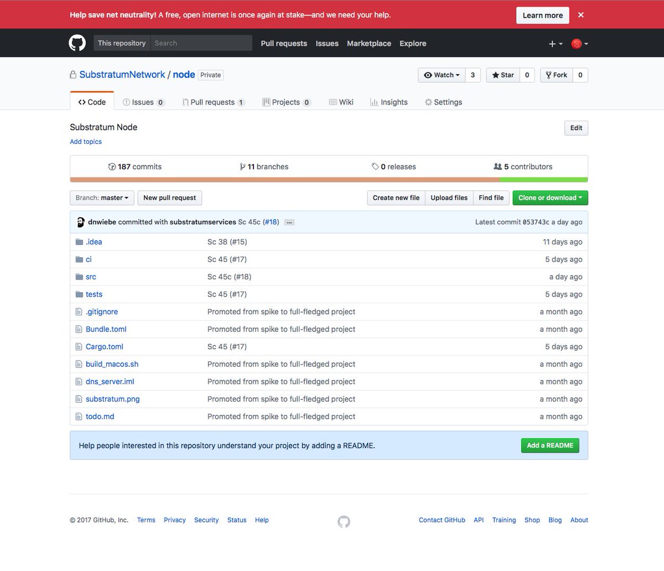Open the src folder
664x571 pixels.
[x=91, y=277]
